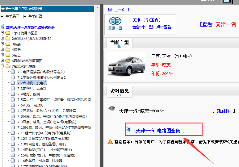Click page icon of 7.1电路连接器名称及代号定义2
The image size is (239, 167).
tap(13, 77)
